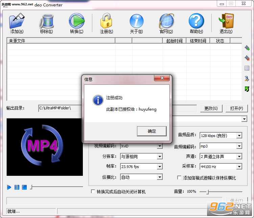Open the 视频编解码 XviD dropdown
Screen dimensions: 254x218
coord(160,146)
